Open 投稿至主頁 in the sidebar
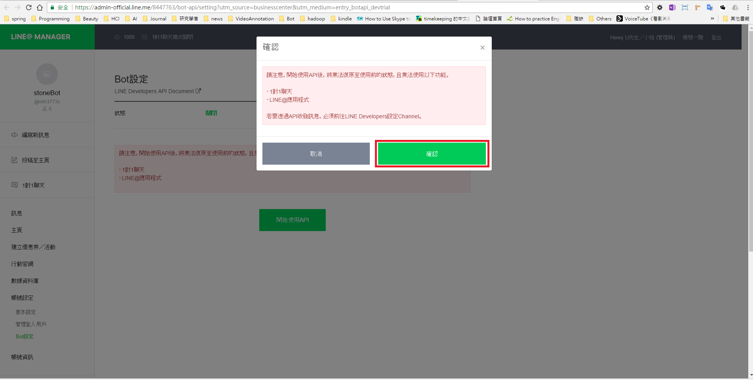Screen dimensions: 753x380 [47, 160]
